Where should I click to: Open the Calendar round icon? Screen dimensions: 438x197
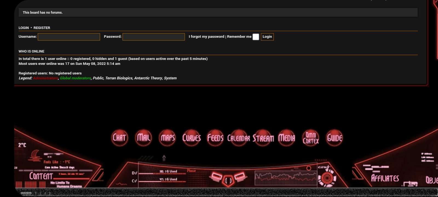click(x=239, y=138)
